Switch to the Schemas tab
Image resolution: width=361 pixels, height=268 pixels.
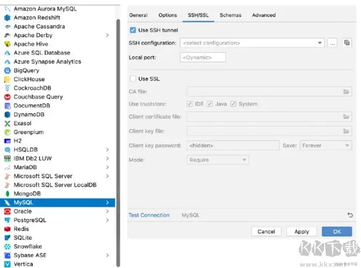(230, 15)
